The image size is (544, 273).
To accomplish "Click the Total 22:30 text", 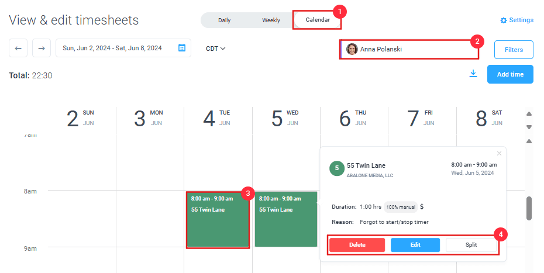I will (x=30, y=75).
